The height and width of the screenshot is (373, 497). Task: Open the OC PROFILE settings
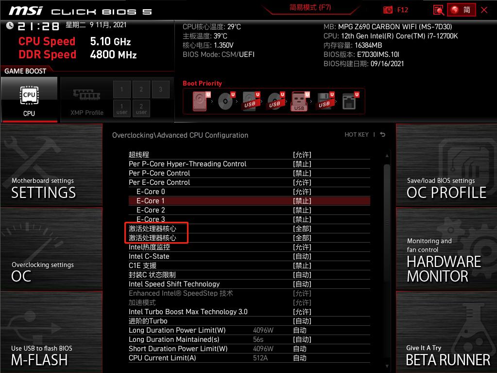pyautogui.click(x=446, y=192)
